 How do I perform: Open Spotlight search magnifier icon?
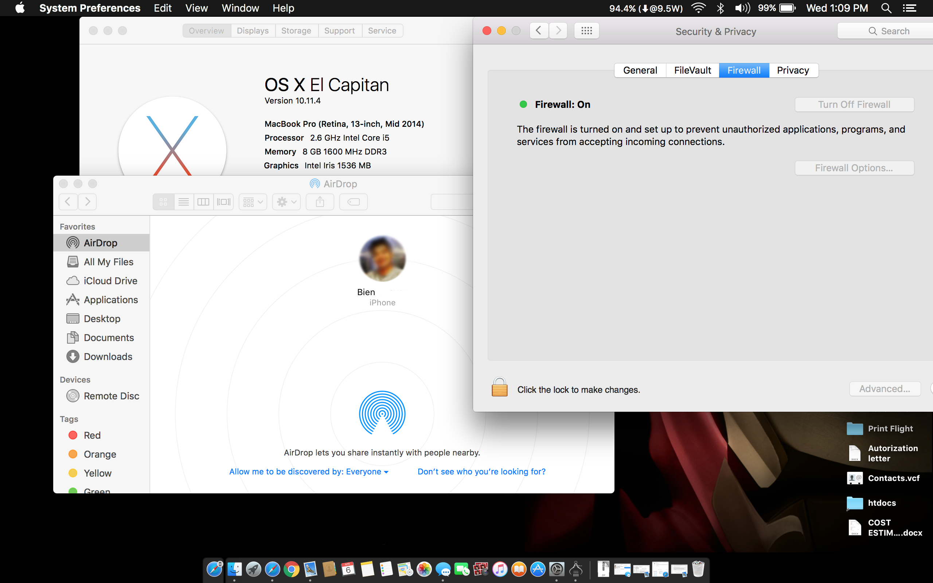886,8
